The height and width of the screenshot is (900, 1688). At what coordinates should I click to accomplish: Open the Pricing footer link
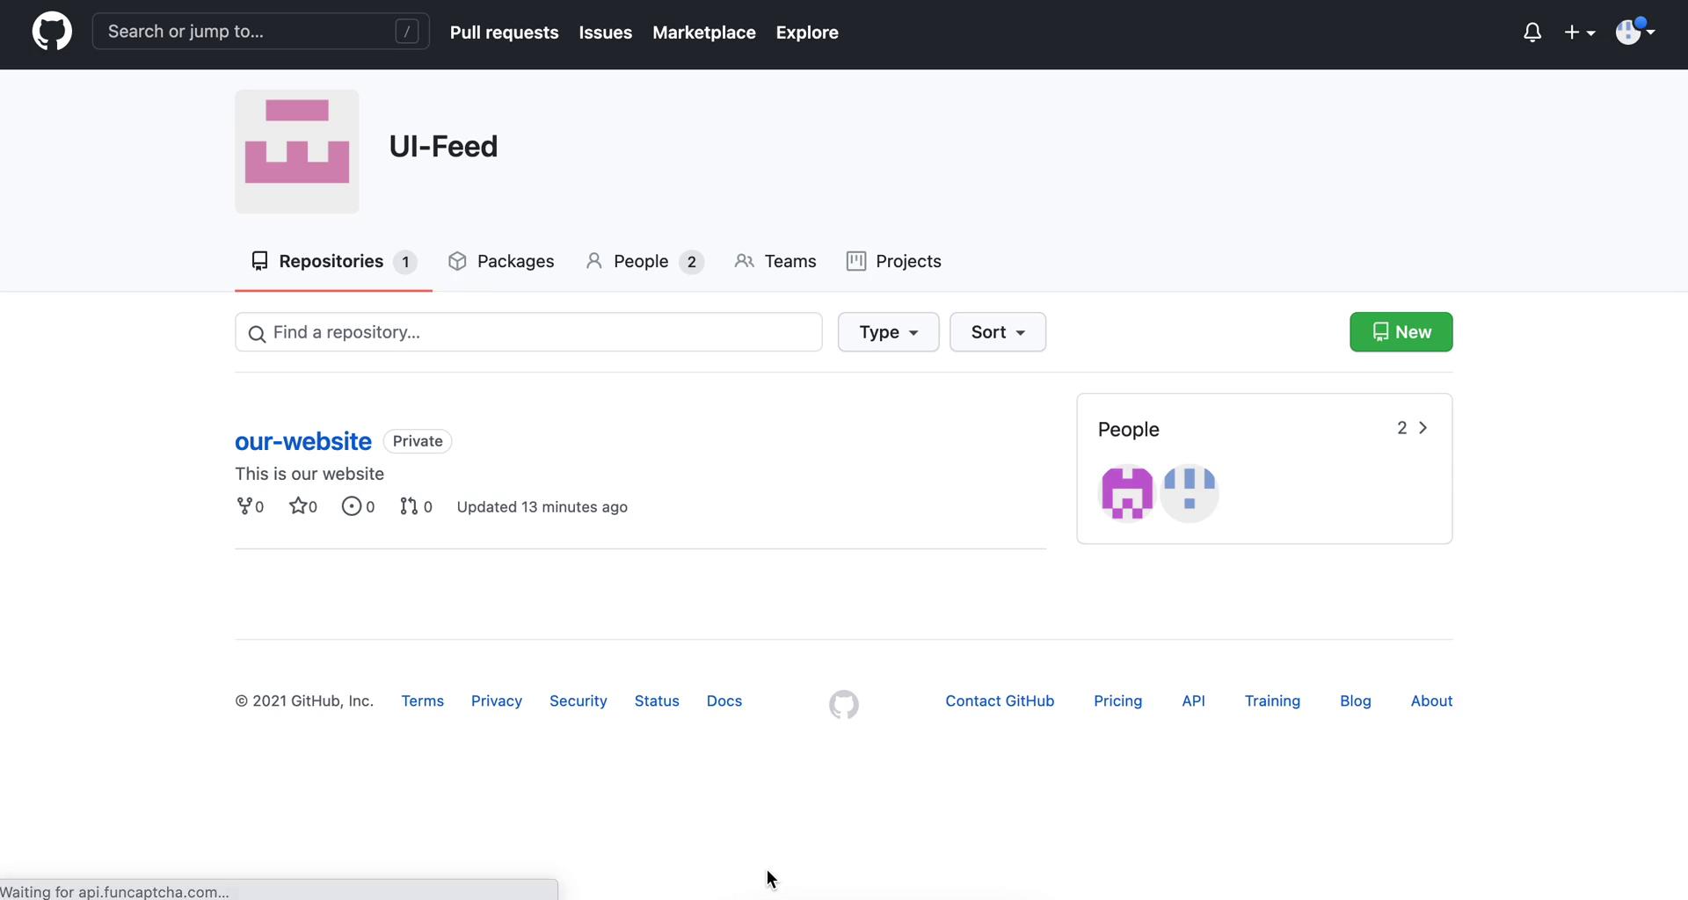click(1118, 700)
